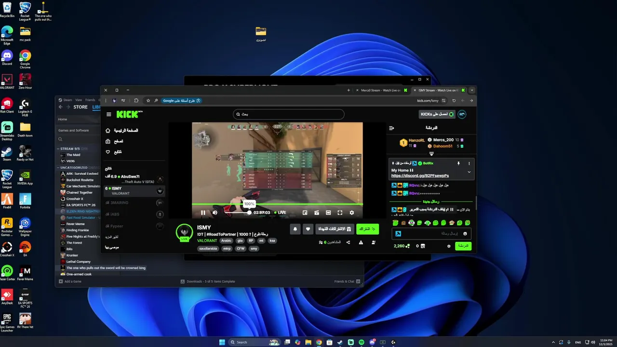Open the tab search dropdown arrow
617x347 pixels.
tap(472, 90)
